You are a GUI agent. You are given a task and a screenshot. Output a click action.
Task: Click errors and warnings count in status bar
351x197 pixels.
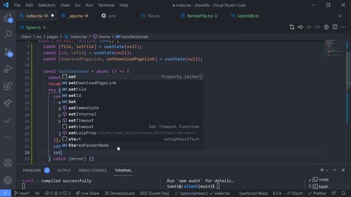click(x=58, y=193)
